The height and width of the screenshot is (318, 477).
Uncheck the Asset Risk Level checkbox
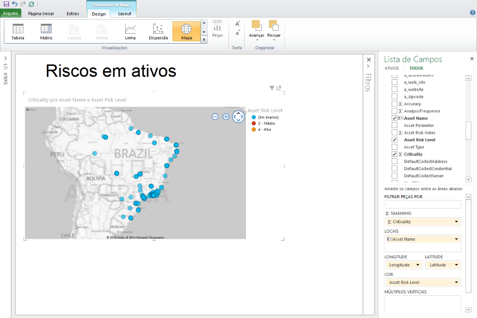click(x=394, y=139)
